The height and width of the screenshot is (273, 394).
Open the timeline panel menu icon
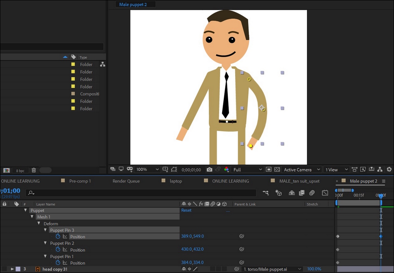pyautogui.click(x=383, y=181)
